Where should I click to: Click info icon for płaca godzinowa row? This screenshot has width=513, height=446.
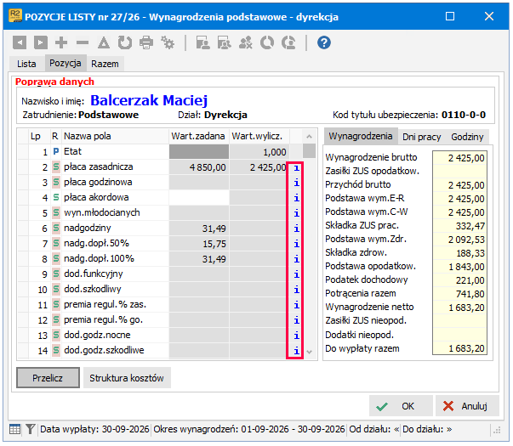296,183
